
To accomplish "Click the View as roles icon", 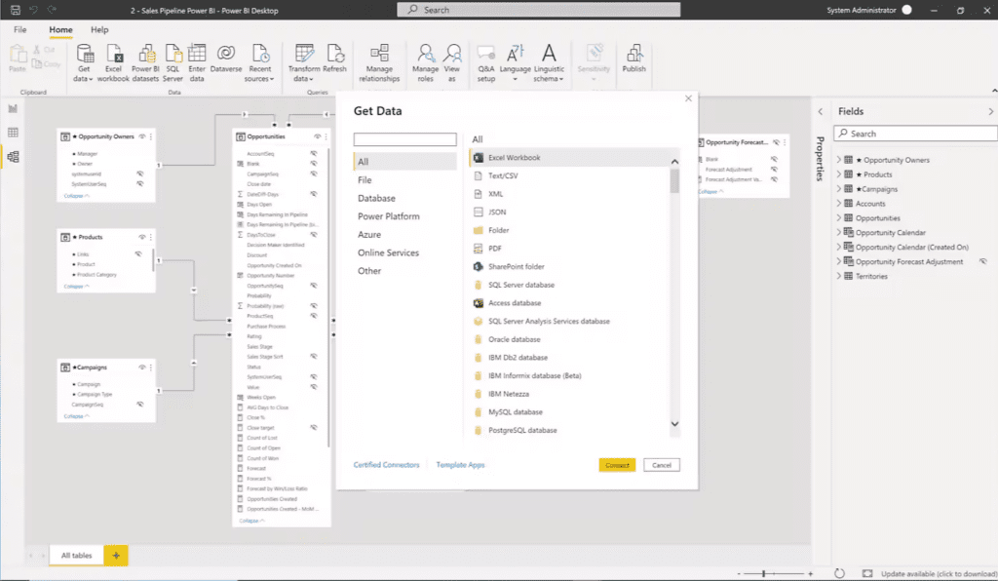I will pos(452,62).
